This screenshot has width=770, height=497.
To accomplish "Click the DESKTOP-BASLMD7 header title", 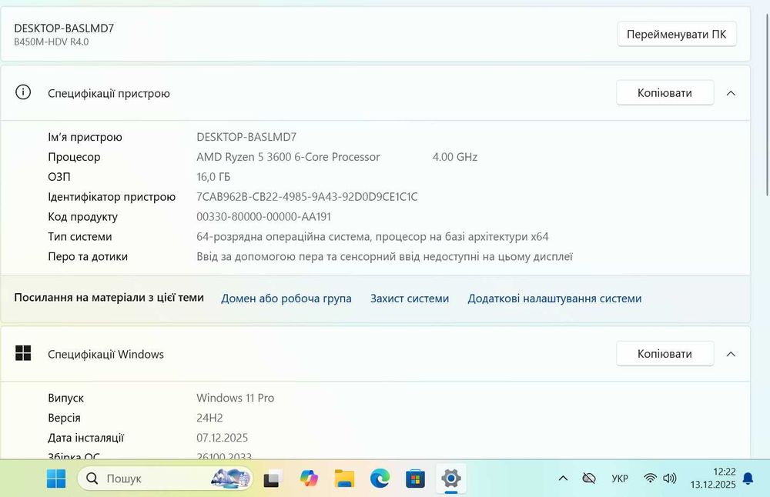I will 64,28.
